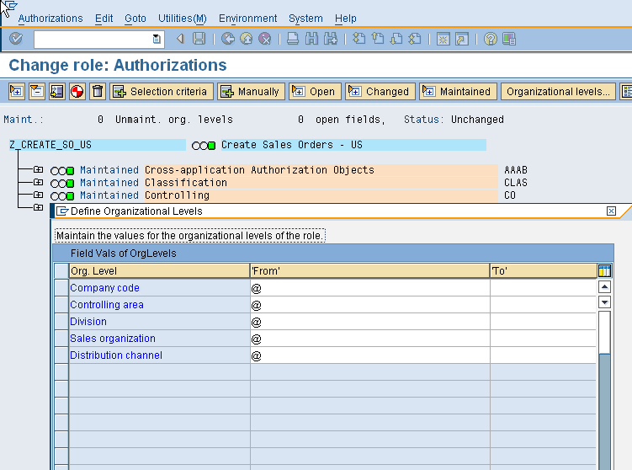Open the Edit menu
632x470 pixels.
[x=104, y=19]
